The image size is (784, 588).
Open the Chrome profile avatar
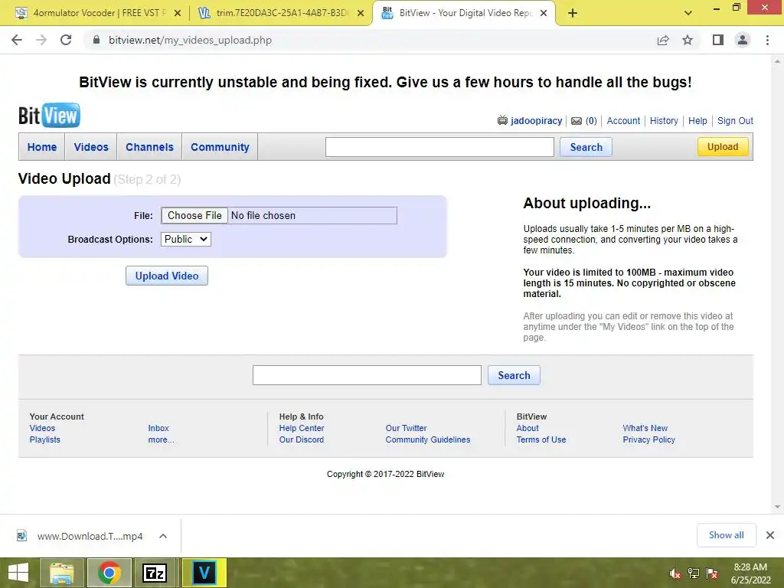[743, 40]
